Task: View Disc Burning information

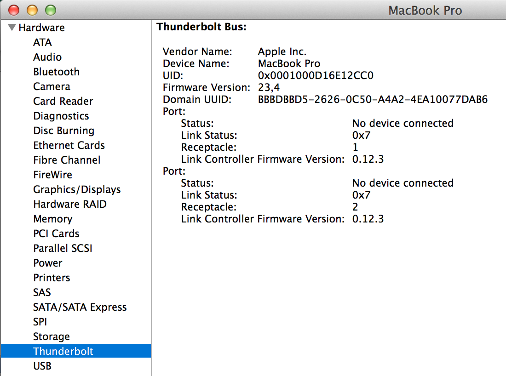Action: [x=64, y=131]
